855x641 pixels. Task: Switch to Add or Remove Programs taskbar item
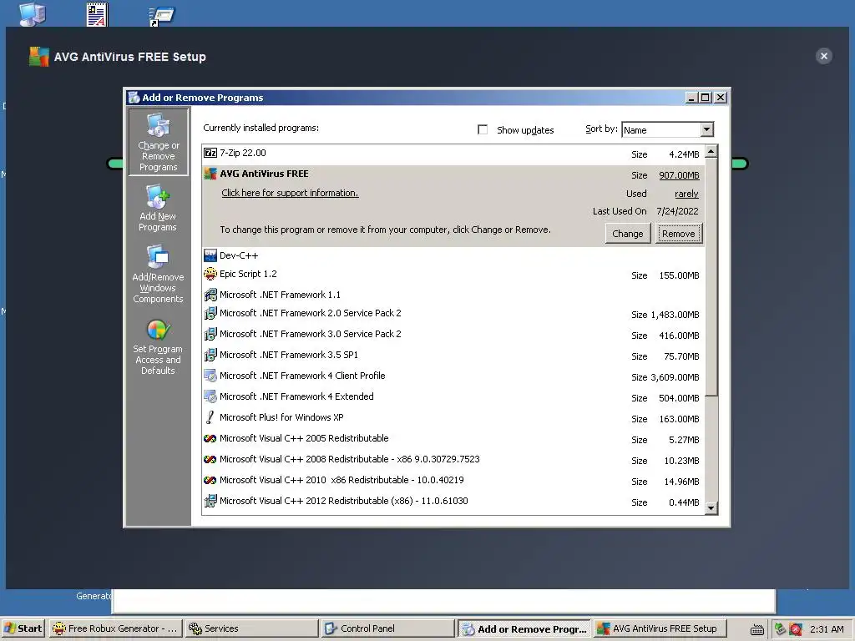pos(524,628)
